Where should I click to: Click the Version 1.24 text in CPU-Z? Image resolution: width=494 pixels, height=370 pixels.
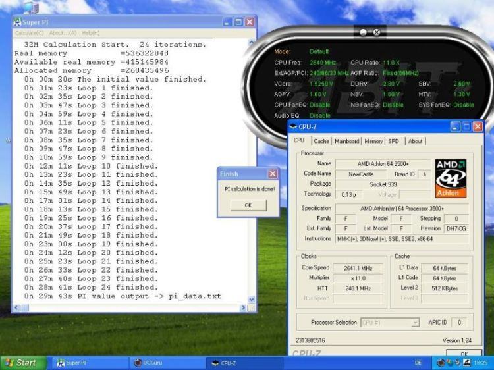[x=457, y=340]
